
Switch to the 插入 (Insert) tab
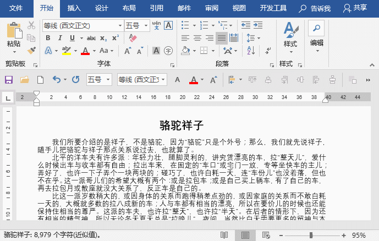tap(74, 8)
